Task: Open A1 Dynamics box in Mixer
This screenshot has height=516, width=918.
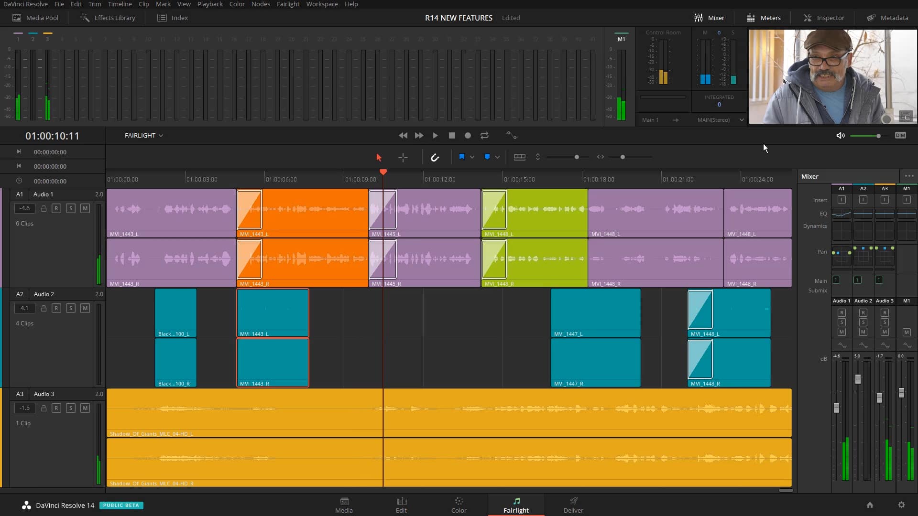Action: point(841,231)
